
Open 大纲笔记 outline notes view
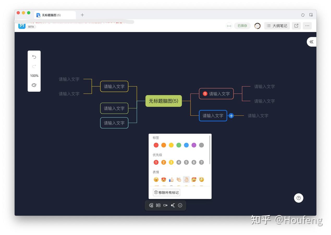(277, 26)
